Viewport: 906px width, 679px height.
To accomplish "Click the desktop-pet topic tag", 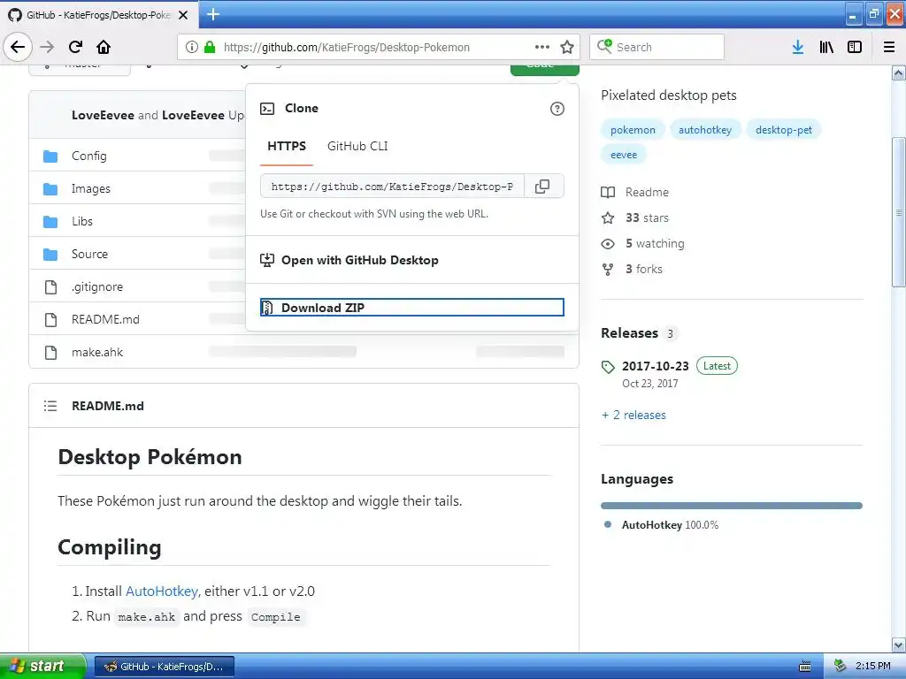I will (784, 130).
